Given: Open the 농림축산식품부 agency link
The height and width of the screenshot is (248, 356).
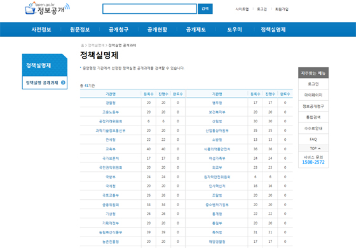Looking at the screenshot, I should pos(111,232).
